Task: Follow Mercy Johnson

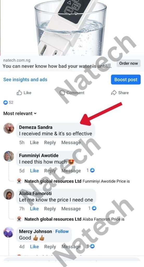Action: 62,232
